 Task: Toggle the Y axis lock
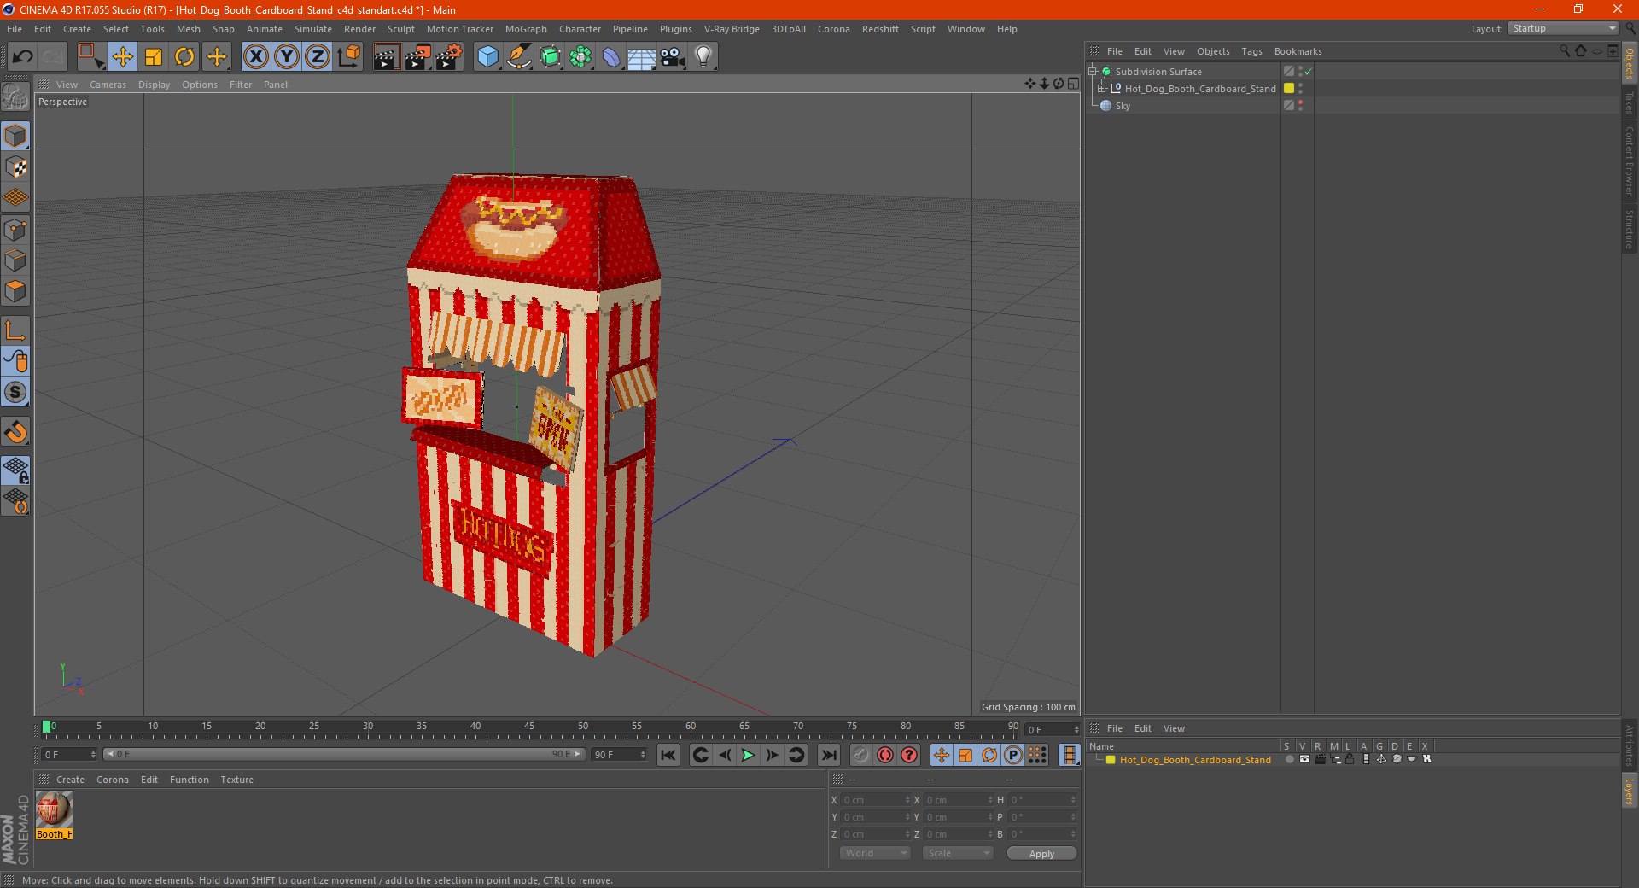click(x=287, y=57)
